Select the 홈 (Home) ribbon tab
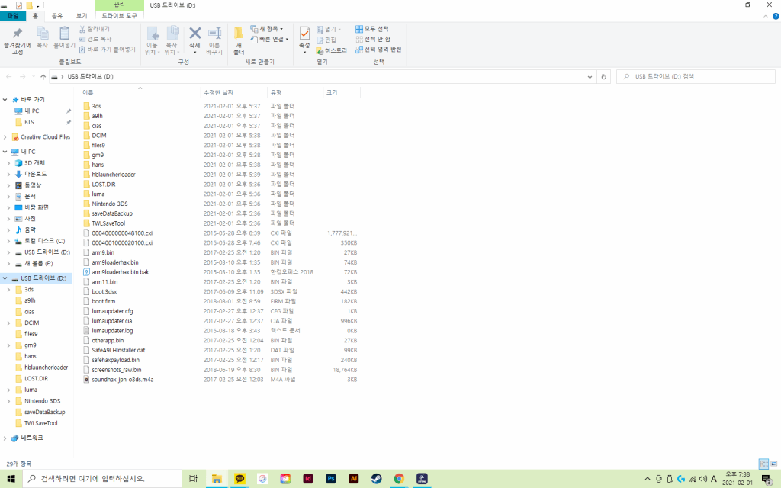Image resolution: width=781 pixels, height=488 pixels. 35,16
